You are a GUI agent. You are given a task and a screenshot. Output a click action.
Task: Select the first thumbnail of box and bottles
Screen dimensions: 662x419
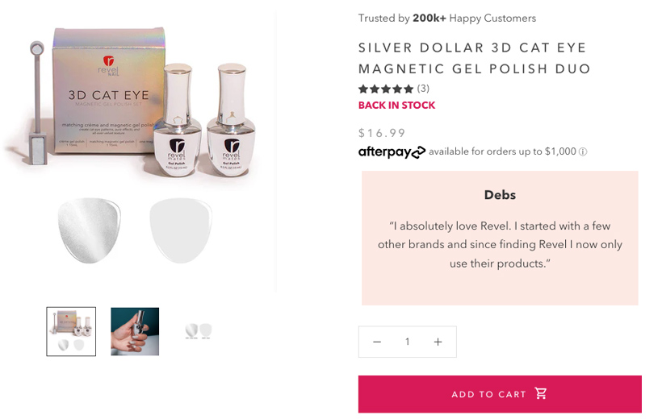pos(71,331)
